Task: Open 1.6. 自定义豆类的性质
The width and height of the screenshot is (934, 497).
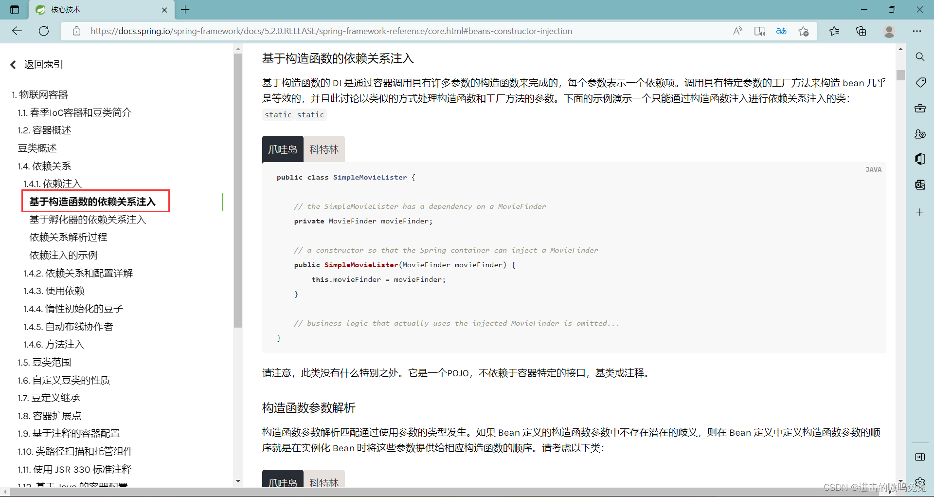Action: point(64,380)
